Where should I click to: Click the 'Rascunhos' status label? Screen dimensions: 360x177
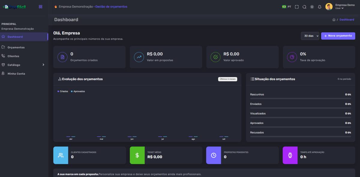click(x=257, y=94)
